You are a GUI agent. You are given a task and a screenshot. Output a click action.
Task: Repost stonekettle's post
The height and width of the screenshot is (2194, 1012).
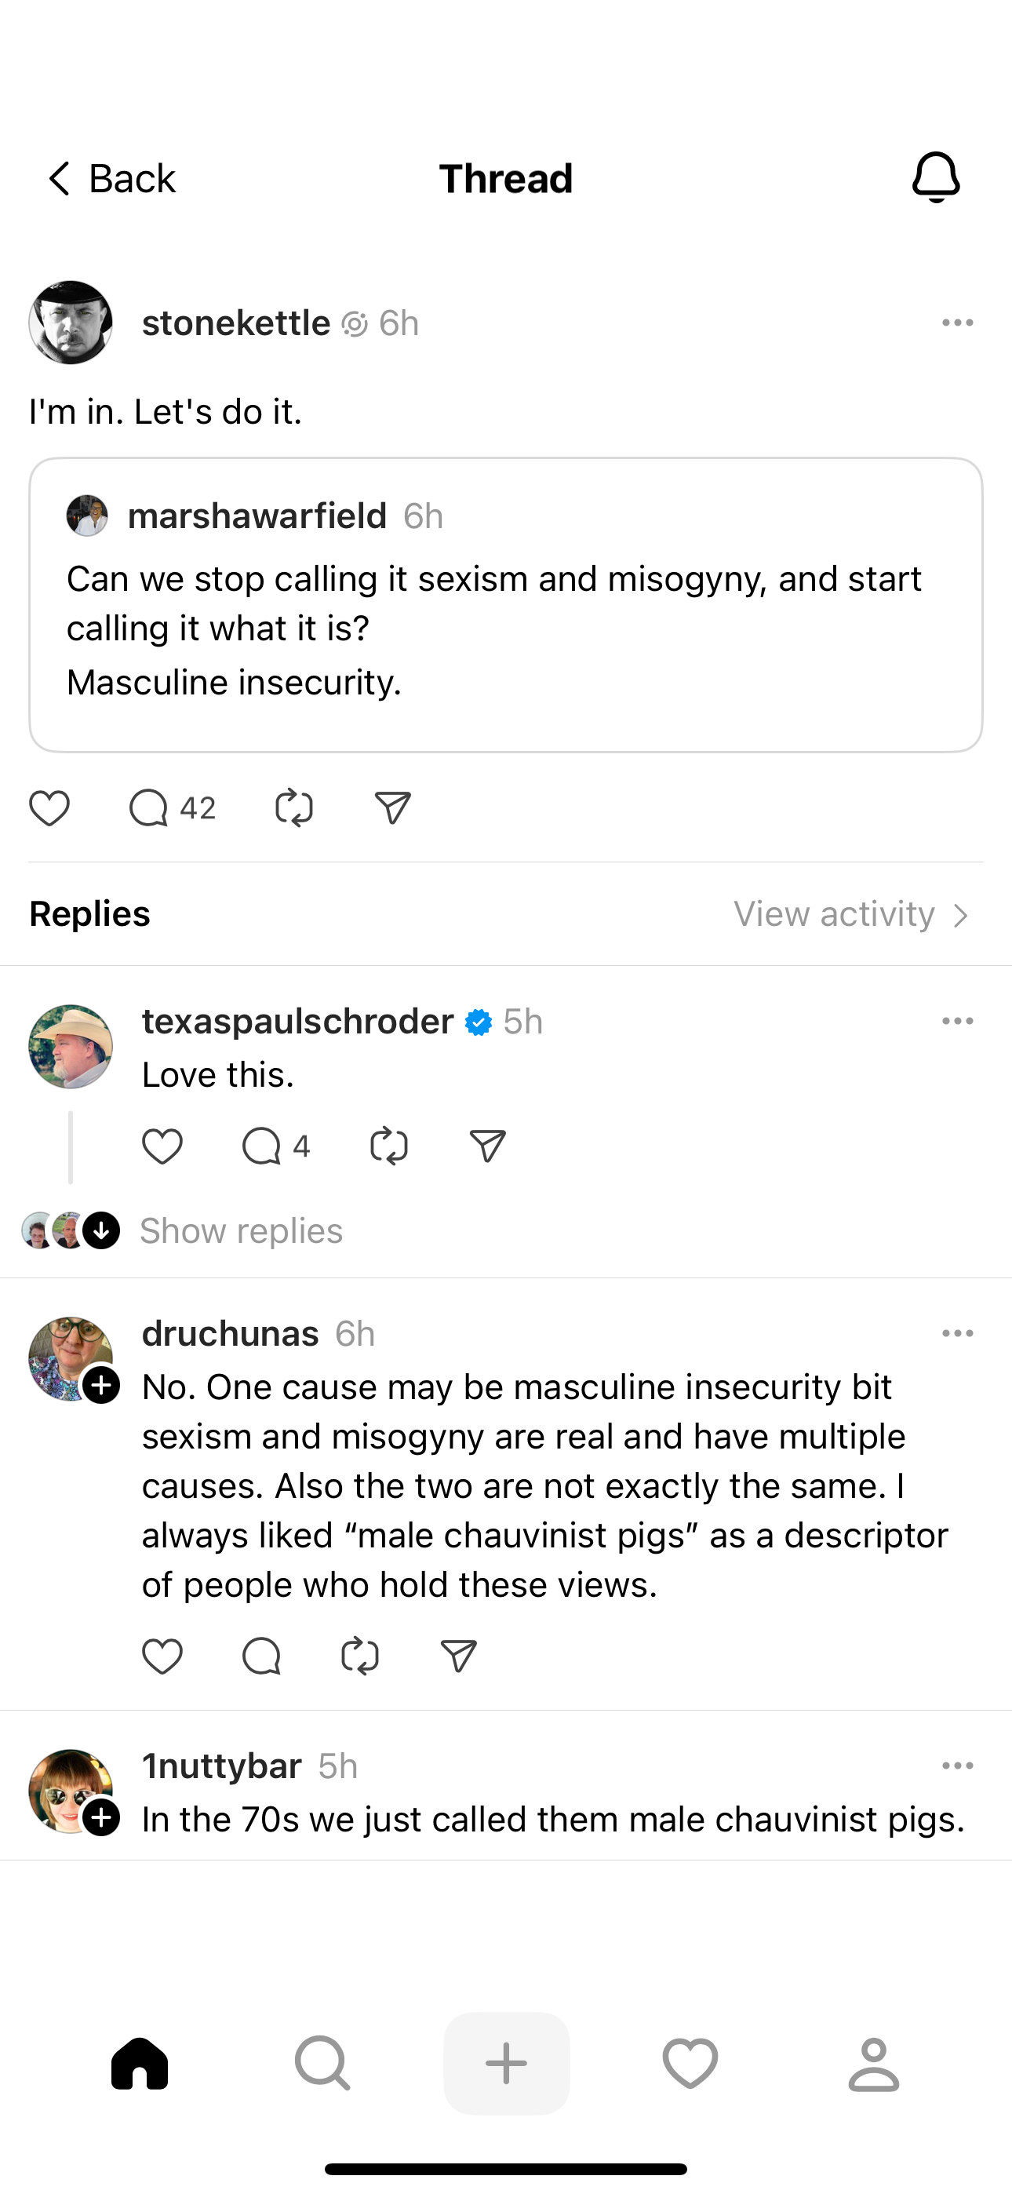point(294,807)
